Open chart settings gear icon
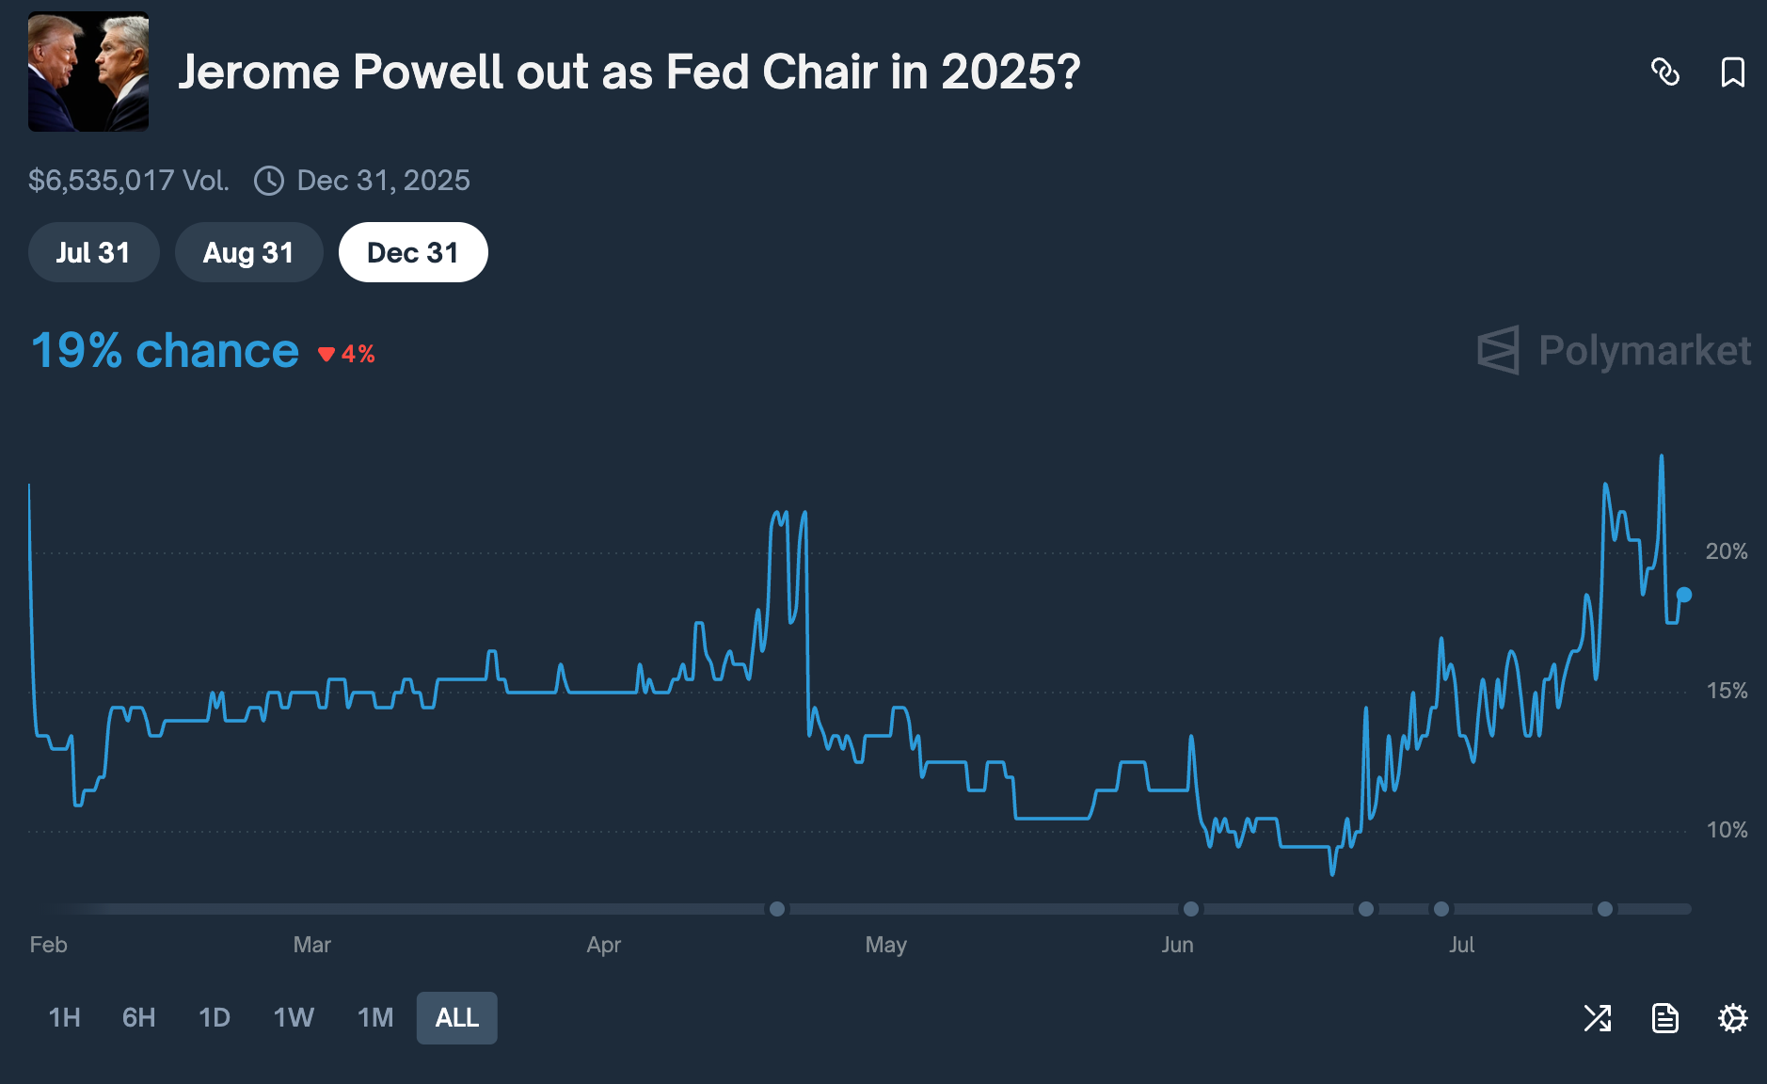1767x1084 pixels. tap(1732, 1017)
